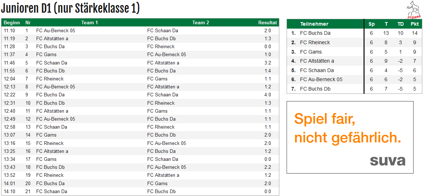423x196 pixels.
Task: Click the suva logo in banner
Action: tap(388, 161)
